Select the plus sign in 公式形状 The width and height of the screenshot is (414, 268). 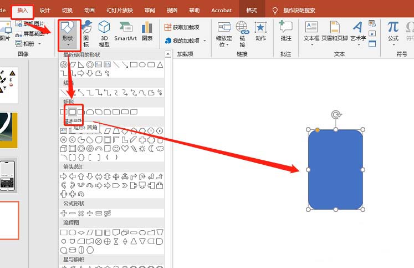click(x=64, y=213)
